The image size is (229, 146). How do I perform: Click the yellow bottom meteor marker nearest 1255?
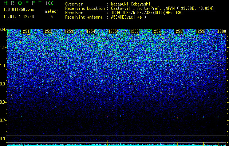click(x=107, y=143)
